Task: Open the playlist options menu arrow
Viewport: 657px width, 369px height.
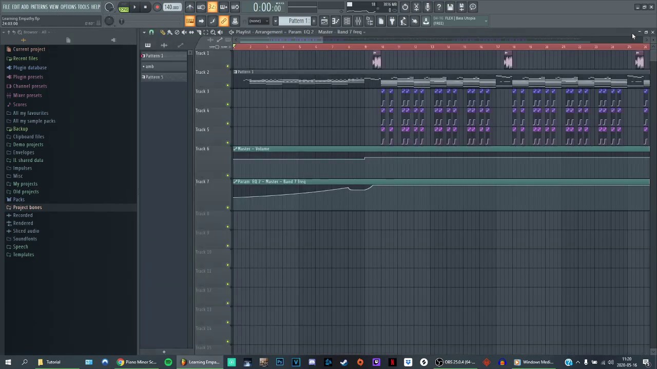Action: 144,32
